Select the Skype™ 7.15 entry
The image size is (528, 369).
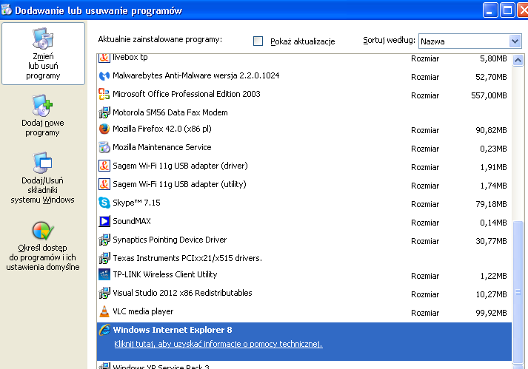point(304,203)
